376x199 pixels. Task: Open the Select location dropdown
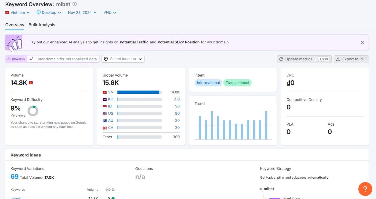click(123, 59)
